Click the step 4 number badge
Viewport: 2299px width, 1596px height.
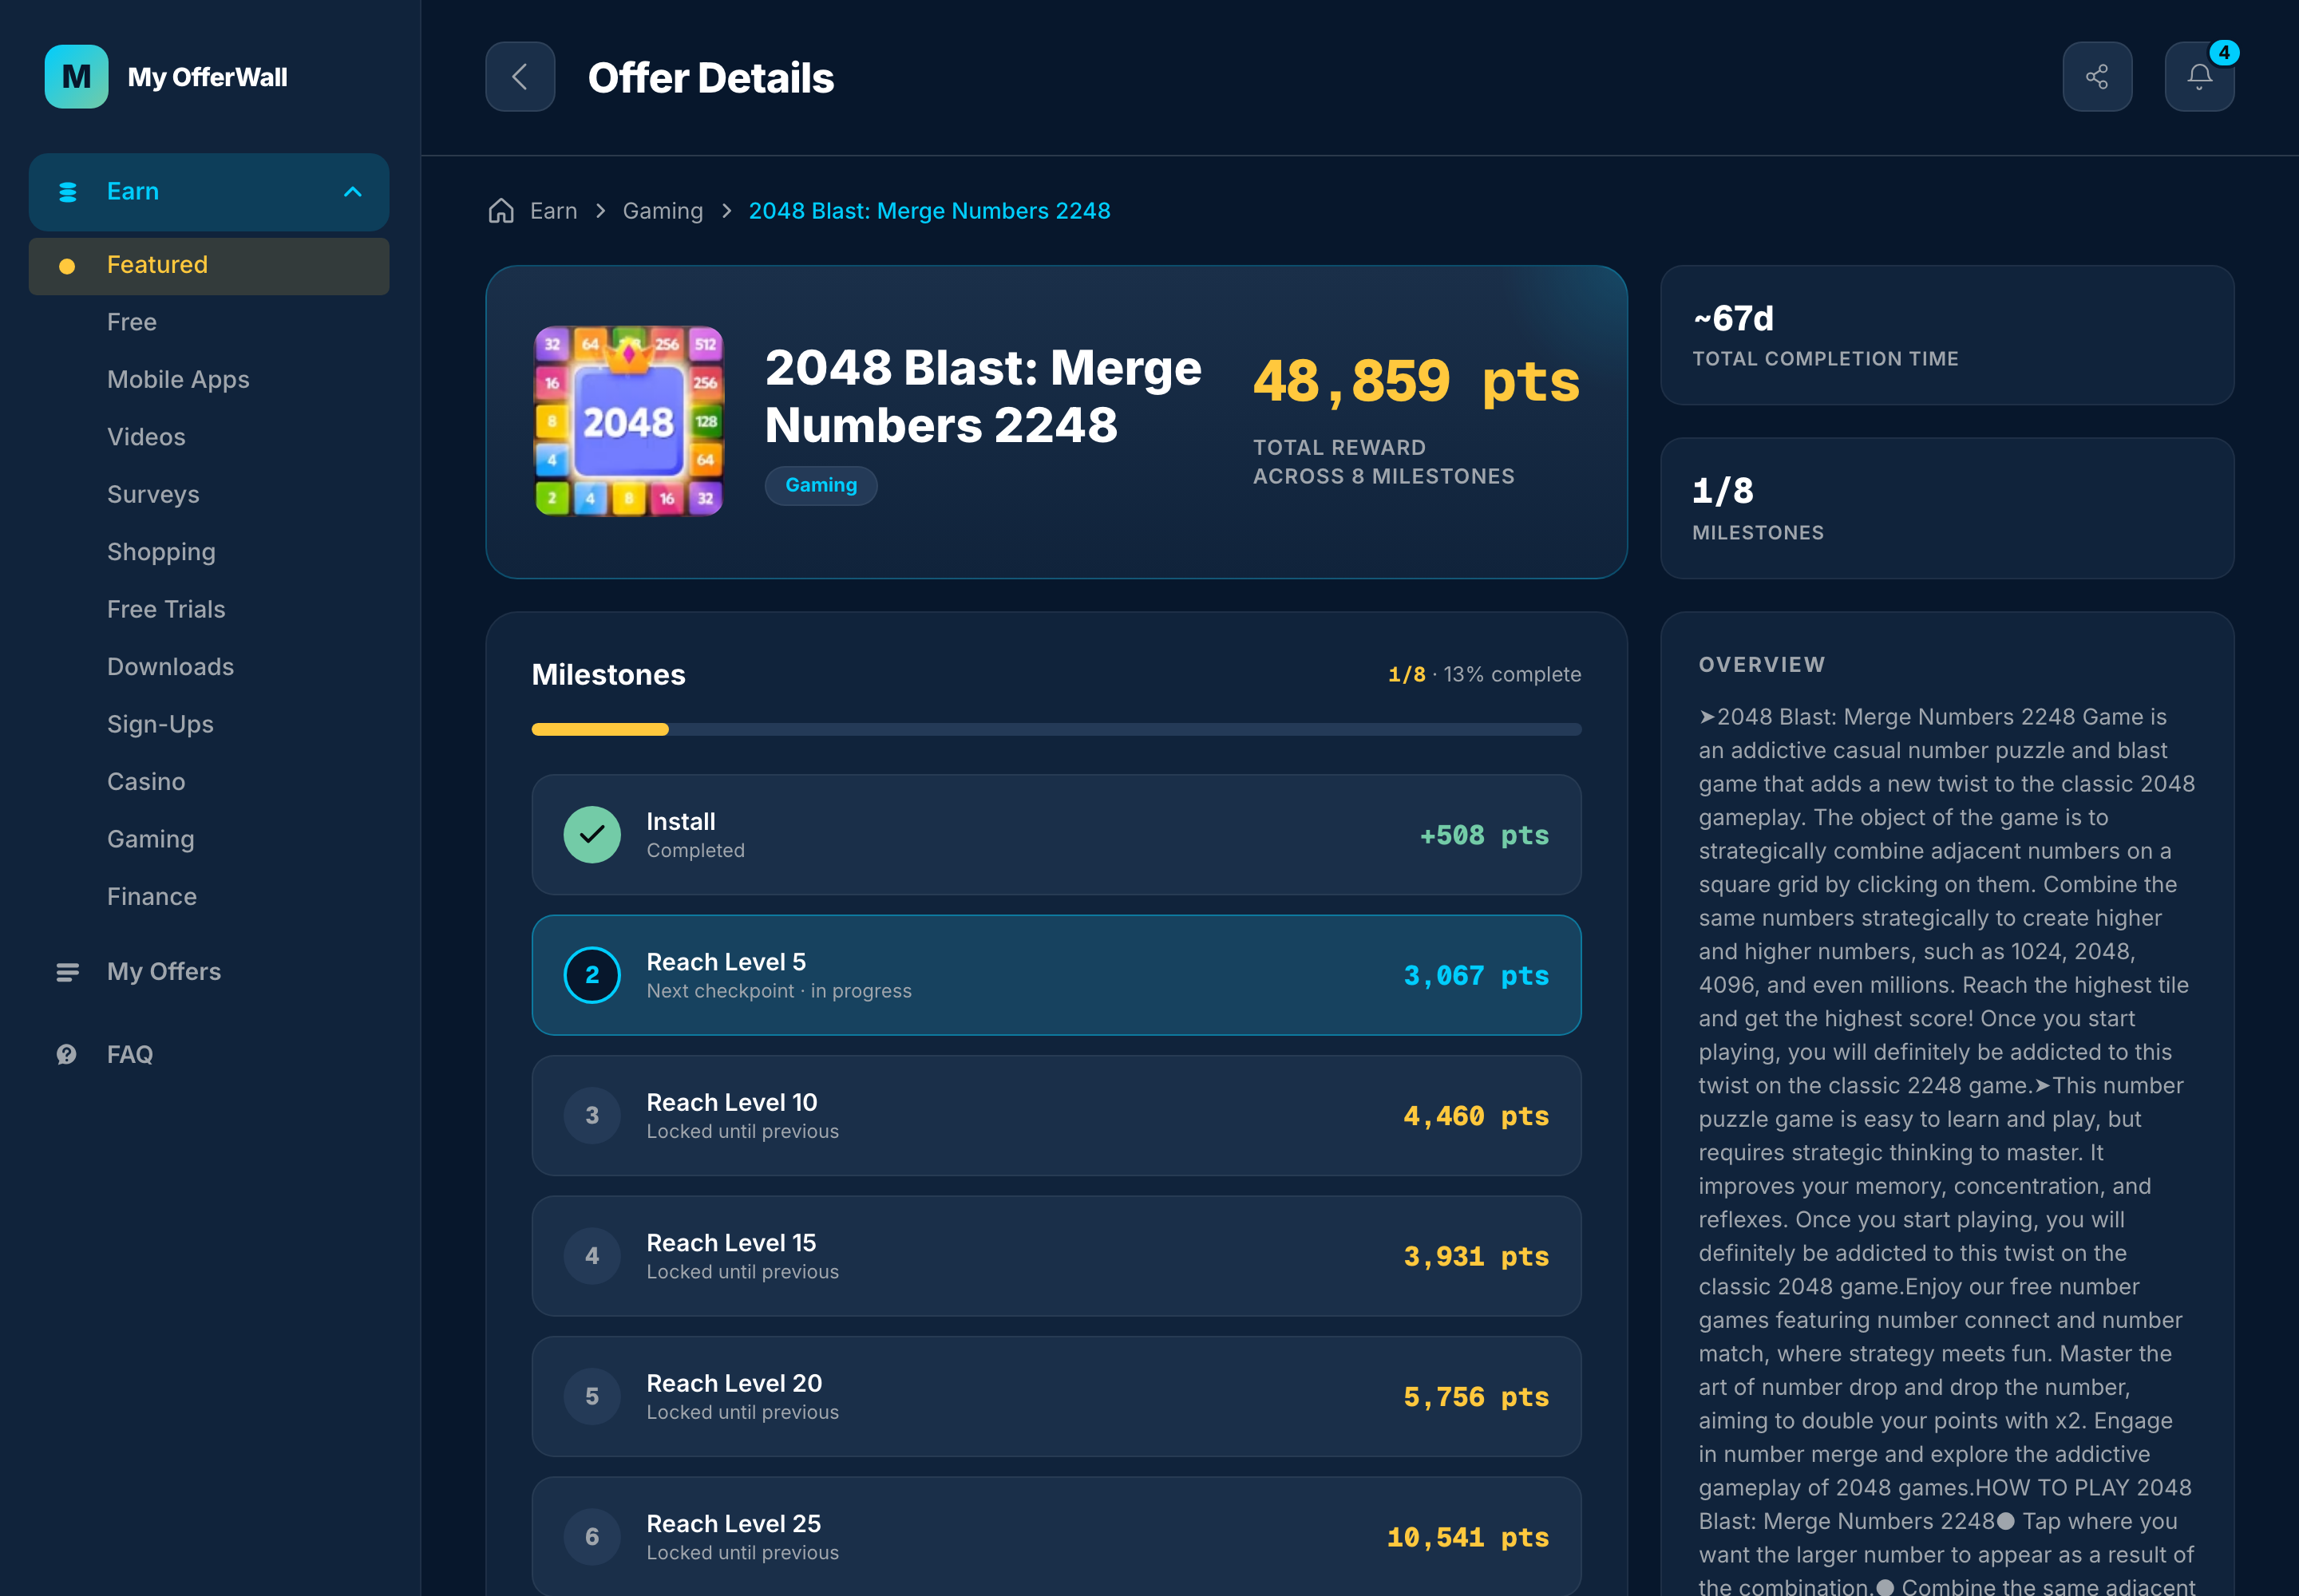[592, 1256]
